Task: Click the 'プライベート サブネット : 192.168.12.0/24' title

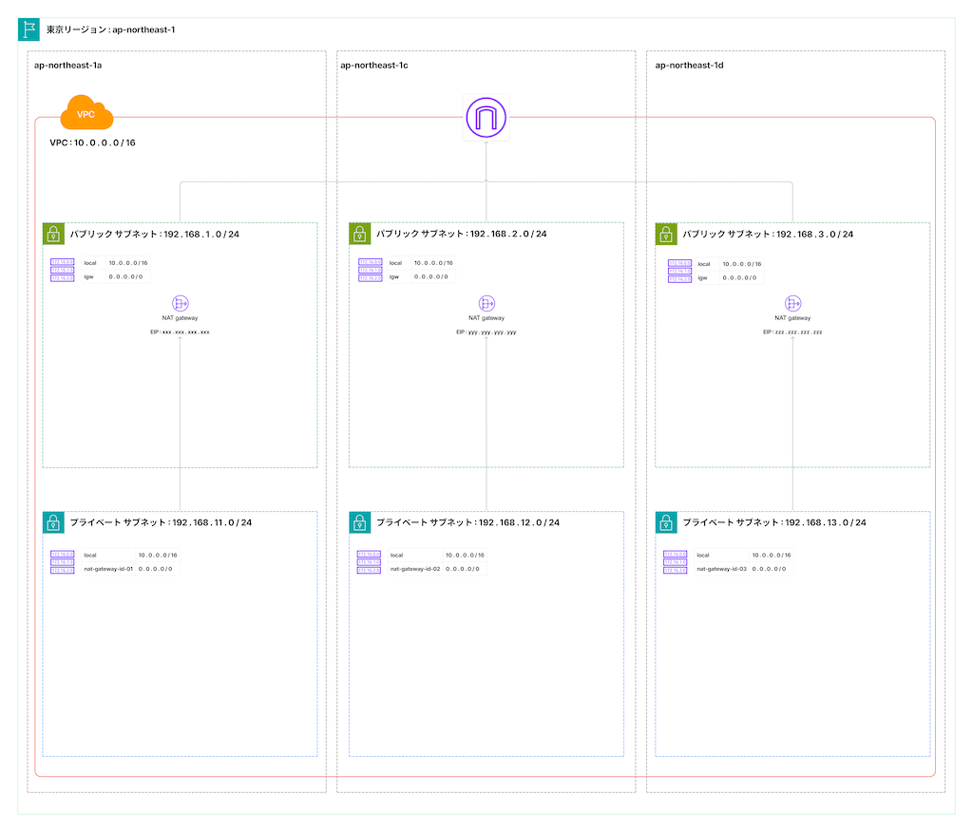Action: click(x=467, y=522)
